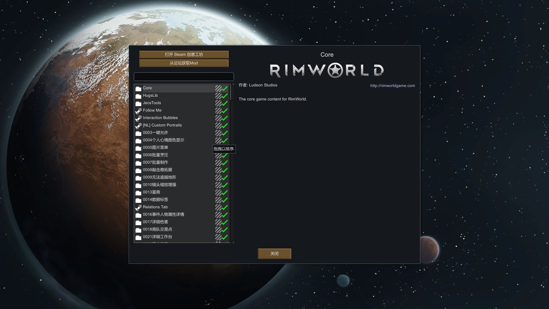Click the Steam icon beside Relations Tab
549x309 pixels.
click(138, 207)
